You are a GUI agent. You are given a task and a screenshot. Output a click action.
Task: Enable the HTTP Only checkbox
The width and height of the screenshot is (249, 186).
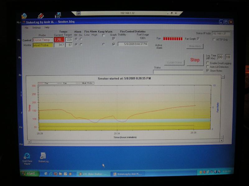214,39
